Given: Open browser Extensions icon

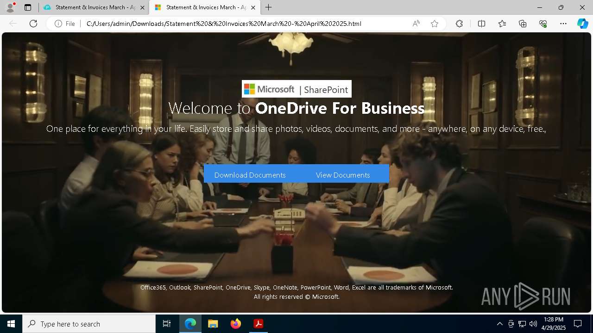Looking at the screenshot, I should pos(459,24).
